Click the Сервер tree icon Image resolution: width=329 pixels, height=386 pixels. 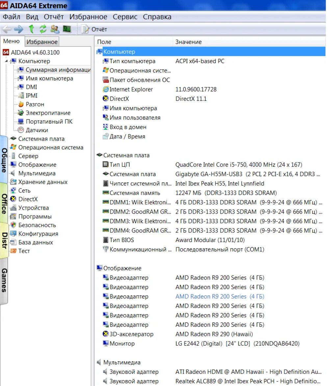click(13, 156)
